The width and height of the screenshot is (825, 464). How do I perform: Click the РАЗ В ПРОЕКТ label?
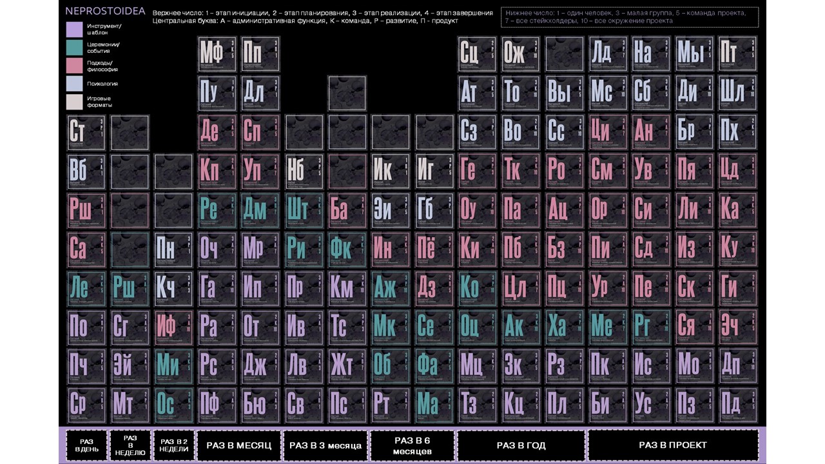[x=673, y=445]
